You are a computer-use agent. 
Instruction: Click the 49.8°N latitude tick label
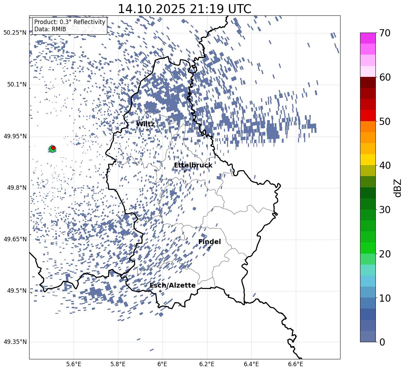pos(17,188)
